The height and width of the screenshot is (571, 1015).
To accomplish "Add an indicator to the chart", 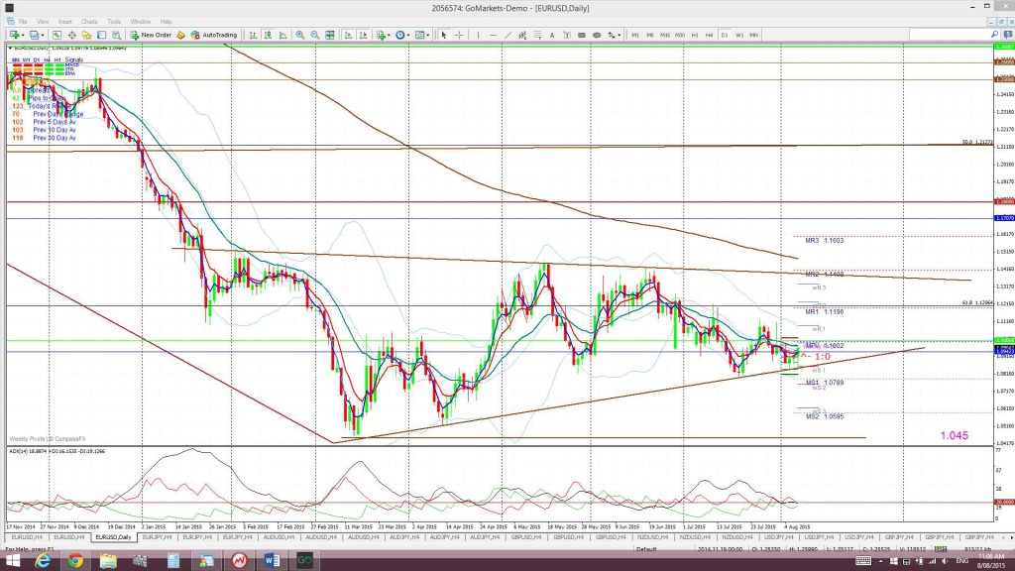I will (381, 35).
